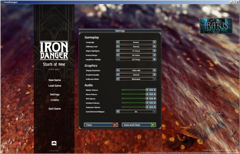Open Credits from main menu
This screenshot has height=154, width=240.
[x=55, y=100]
